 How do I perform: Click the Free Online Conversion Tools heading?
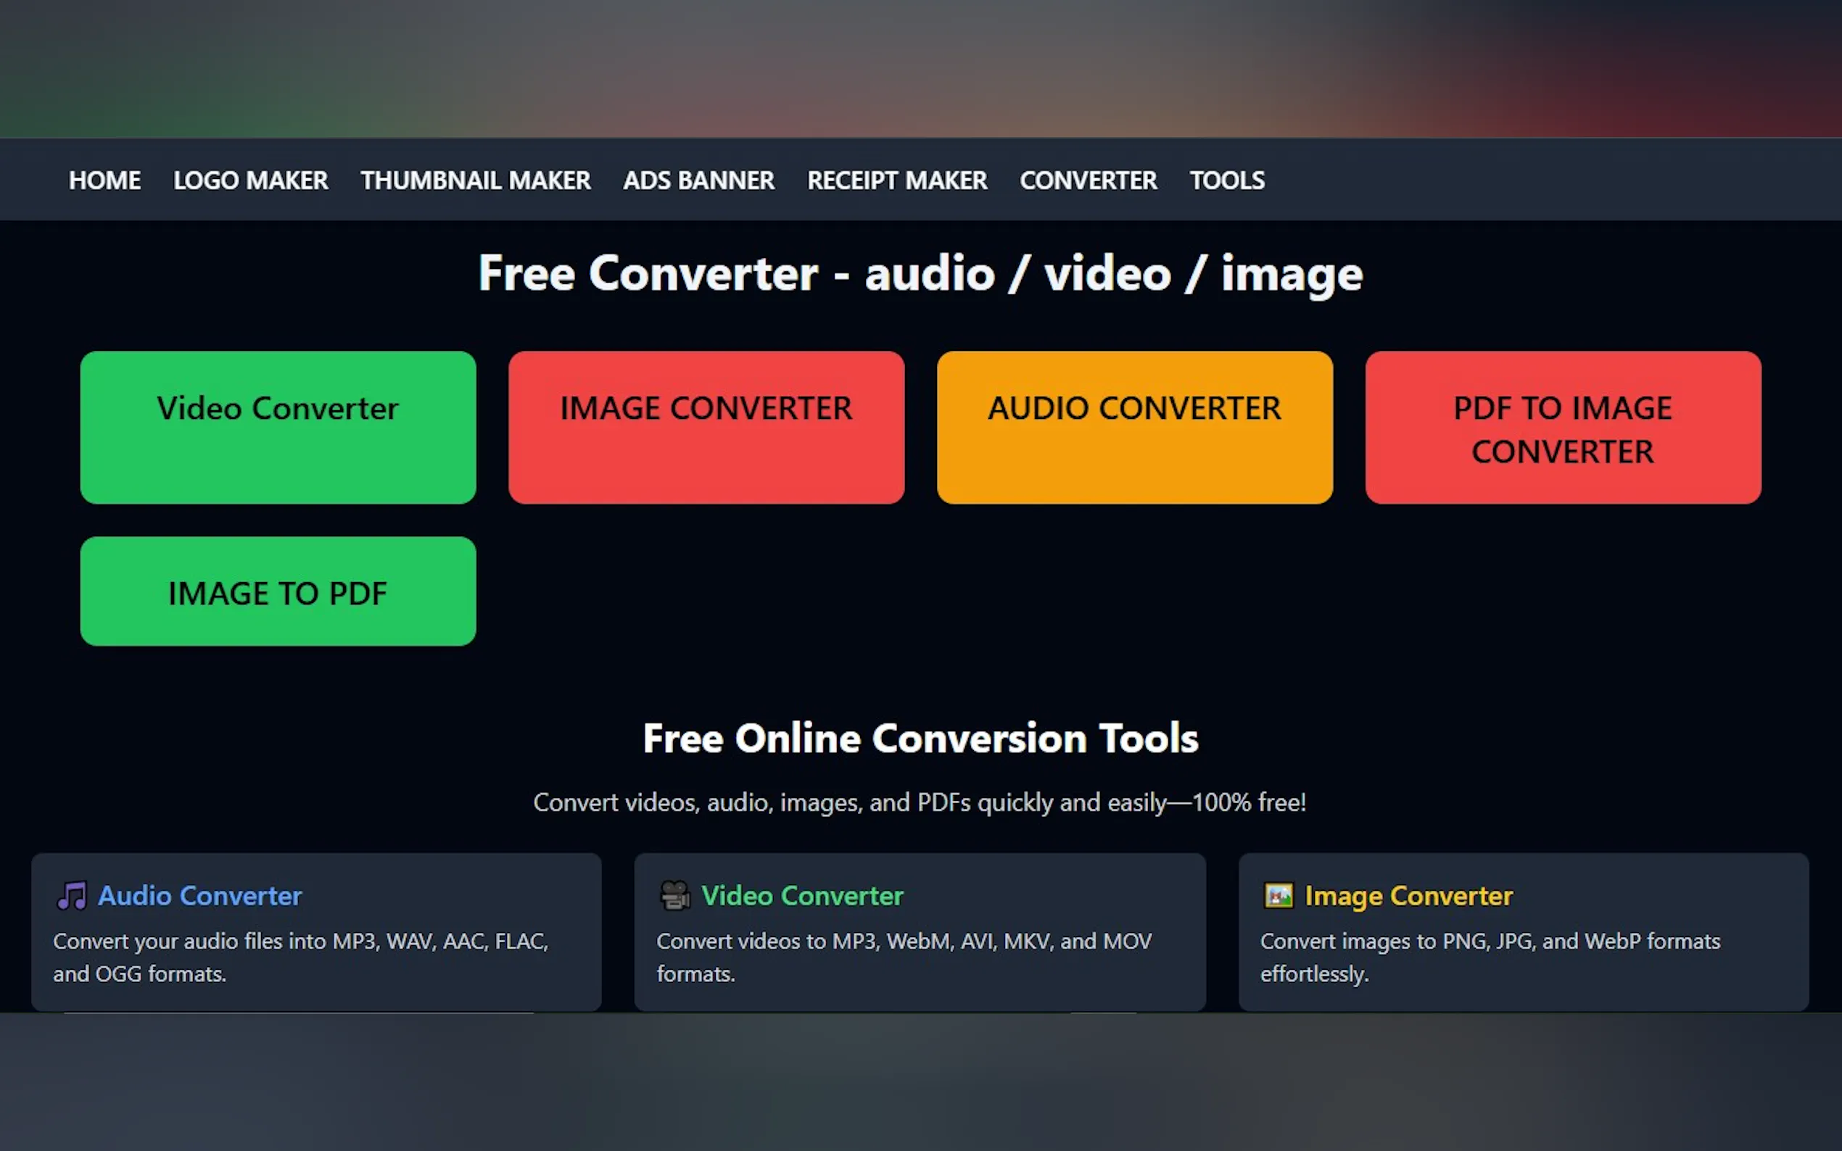click(x=920, y=739)
